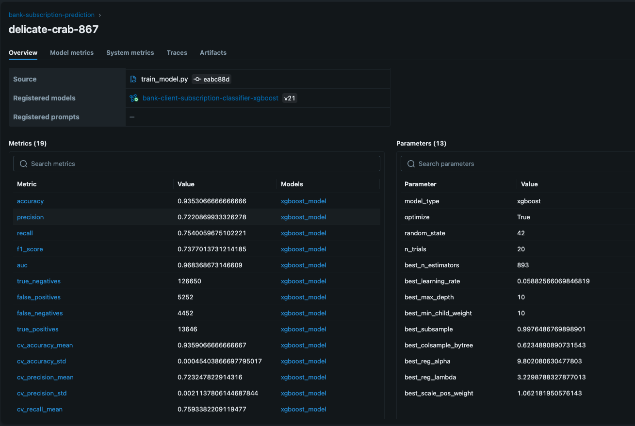The height and width of the screenshot is (426, 635).
Task: Click the v21 version badge
Action: click(x=290, y=98)
